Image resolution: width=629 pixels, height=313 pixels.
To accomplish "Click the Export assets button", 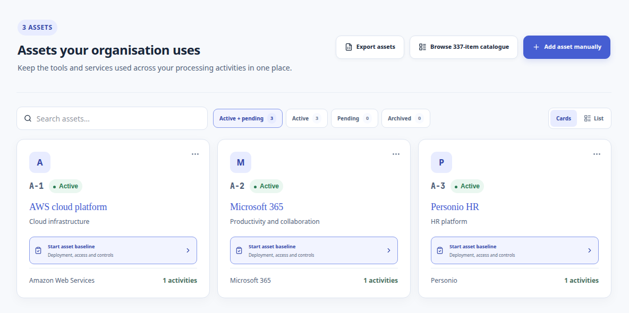I will click(370, 47).
